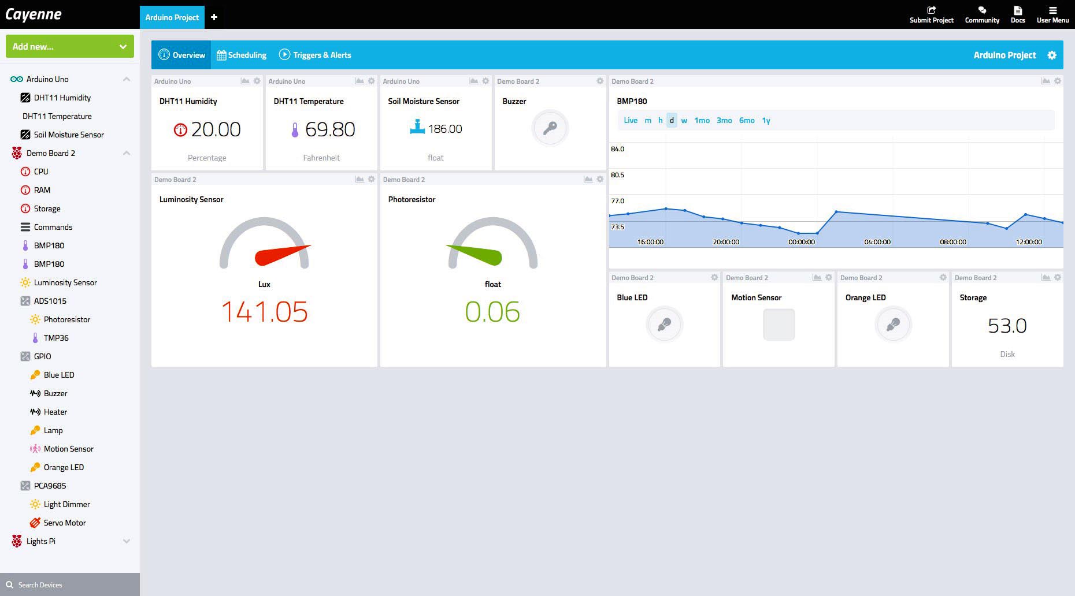Expand the Lights Pi device
Screen dimensions: 1075x596
coord(127,541)
